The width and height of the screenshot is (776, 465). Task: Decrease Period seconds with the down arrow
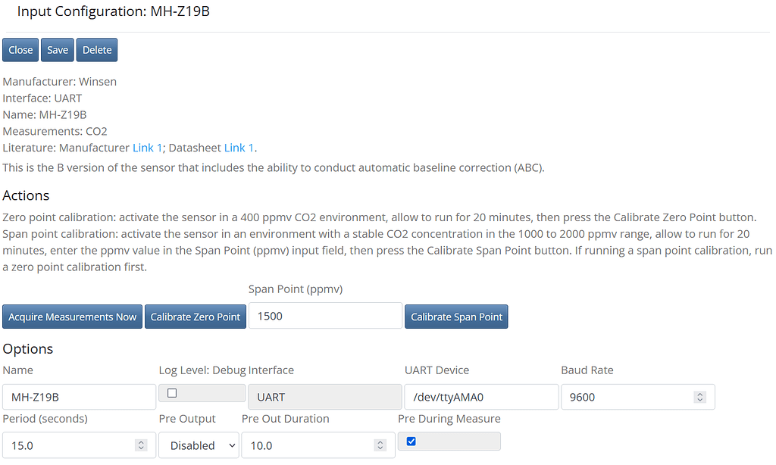click(141, 448)
